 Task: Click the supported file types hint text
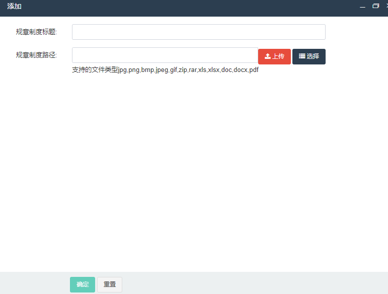[x=165, y=70]
